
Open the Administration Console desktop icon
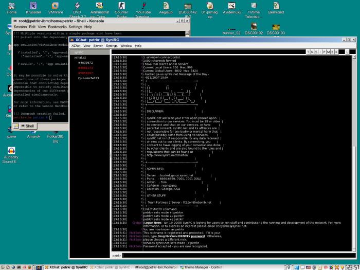(x=100, y=9)
